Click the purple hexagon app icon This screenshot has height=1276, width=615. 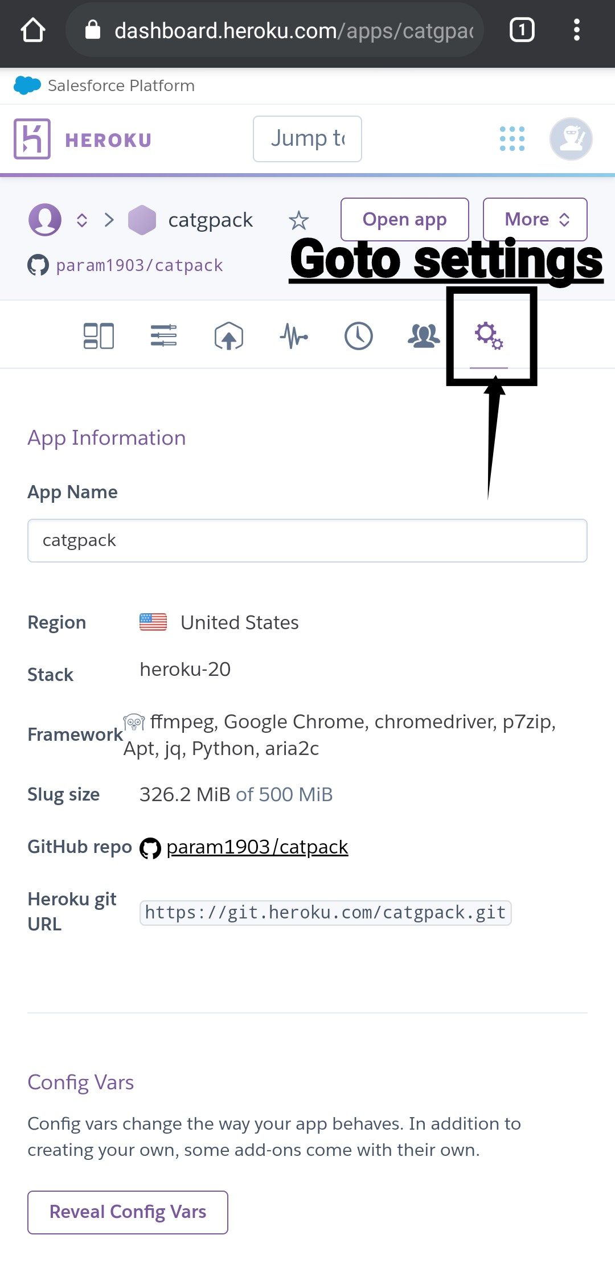tap(142, 220)
